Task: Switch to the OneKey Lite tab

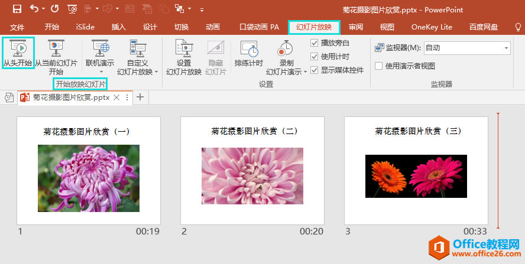Action: point(432,27)
